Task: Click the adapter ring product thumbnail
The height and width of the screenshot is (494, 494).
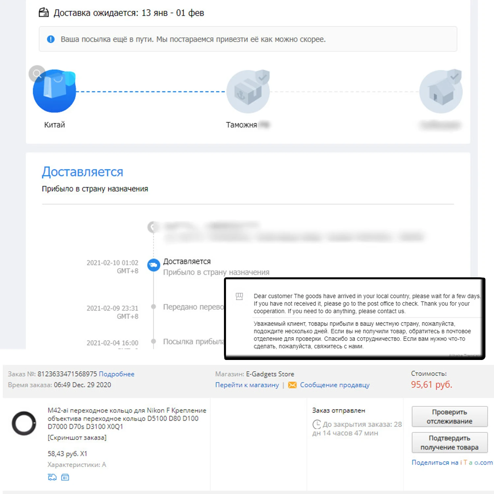Action: coord(24,423)
